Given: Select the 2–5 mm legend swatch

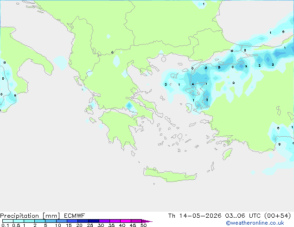Looking at the screenshot, I should [x=40, y=221].
